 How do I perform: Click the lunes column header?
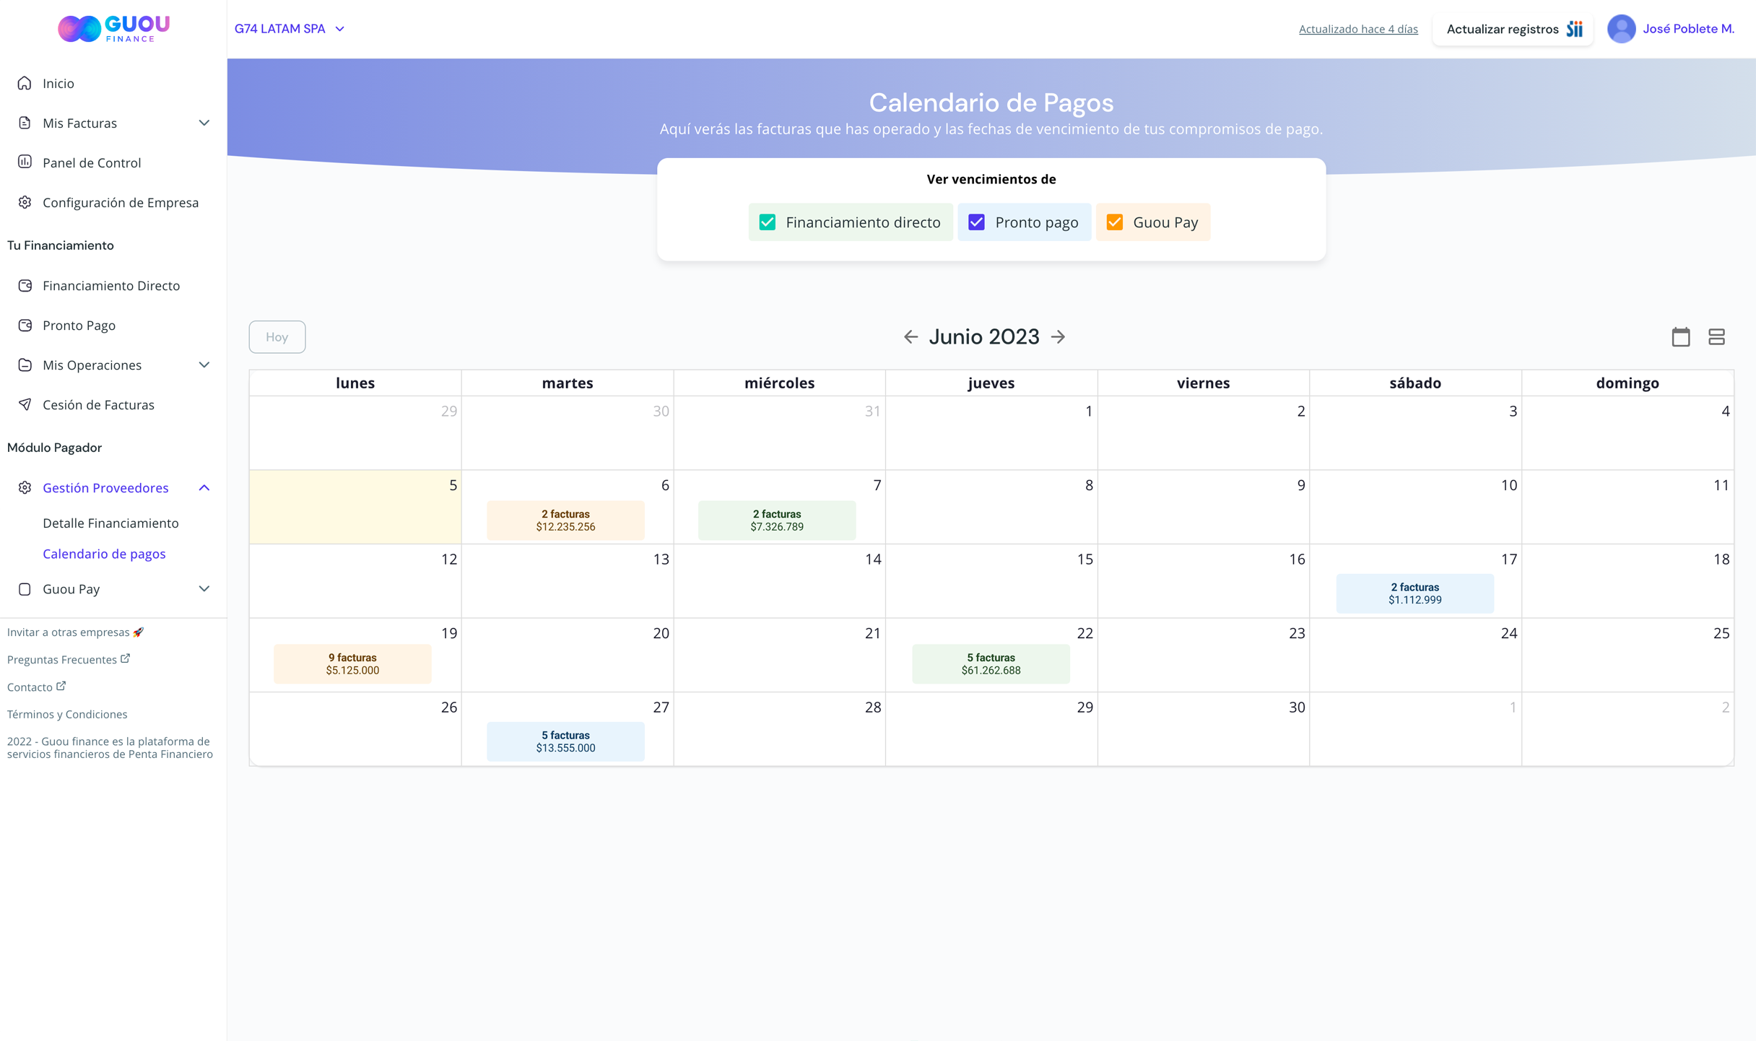(355, 383)
